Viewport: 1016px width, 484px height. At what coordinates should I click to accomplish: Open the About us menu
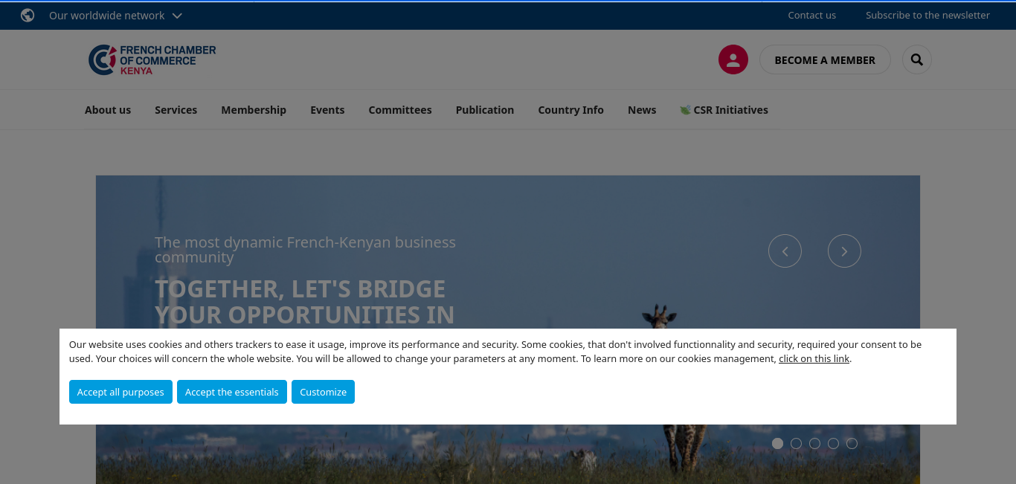(108, 110)
